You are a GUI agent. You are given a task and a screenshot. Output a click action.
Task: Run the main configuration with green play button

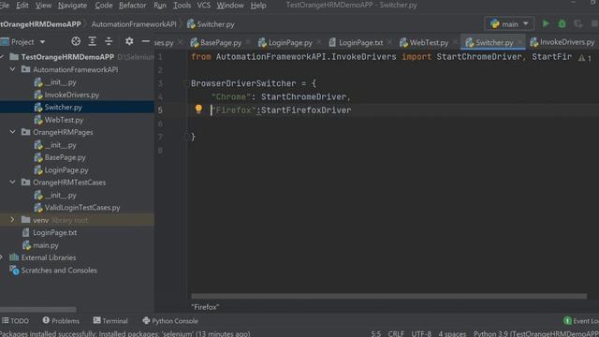pos(546,23)
